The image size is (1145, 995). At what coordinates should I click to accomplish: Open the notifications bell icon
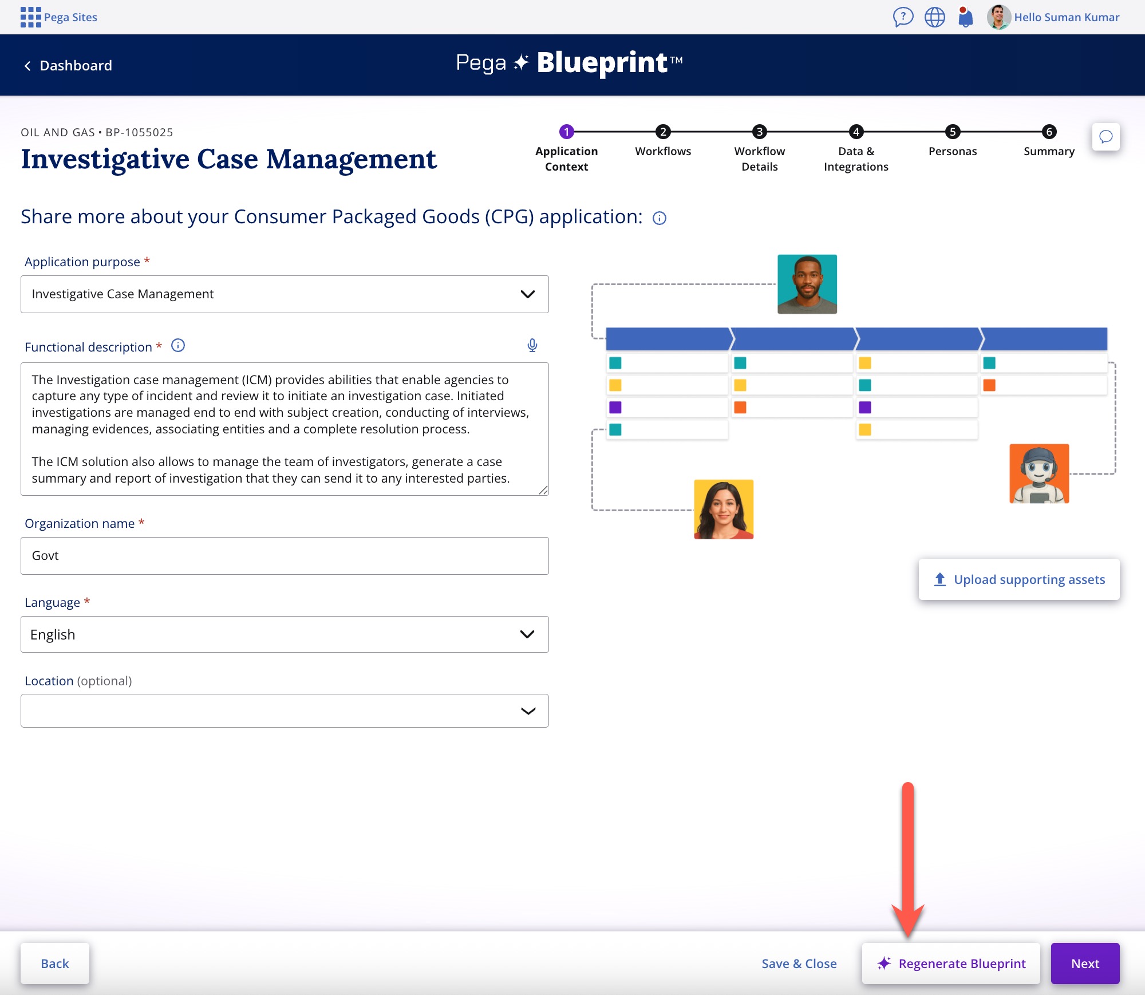tap(965, 17)
